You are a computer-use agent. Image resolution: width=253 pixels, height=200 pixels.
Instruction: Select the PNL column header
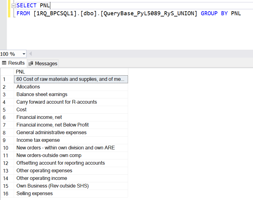point(71,72)
